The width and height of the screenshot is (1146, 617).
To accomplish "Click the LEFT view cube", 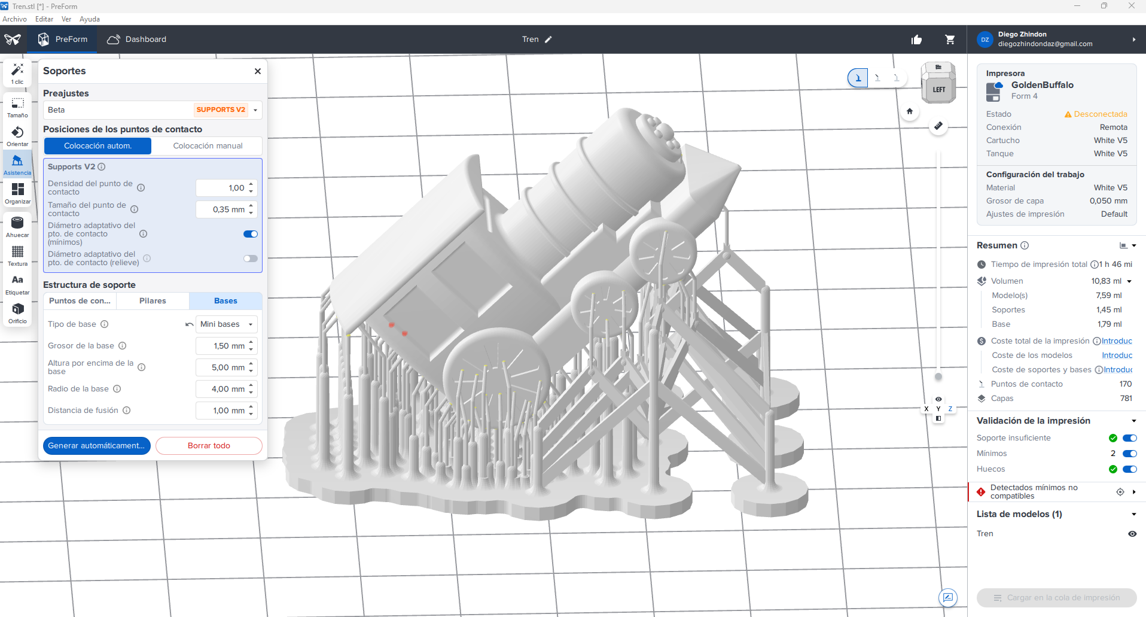I will (x=938, y=89).
